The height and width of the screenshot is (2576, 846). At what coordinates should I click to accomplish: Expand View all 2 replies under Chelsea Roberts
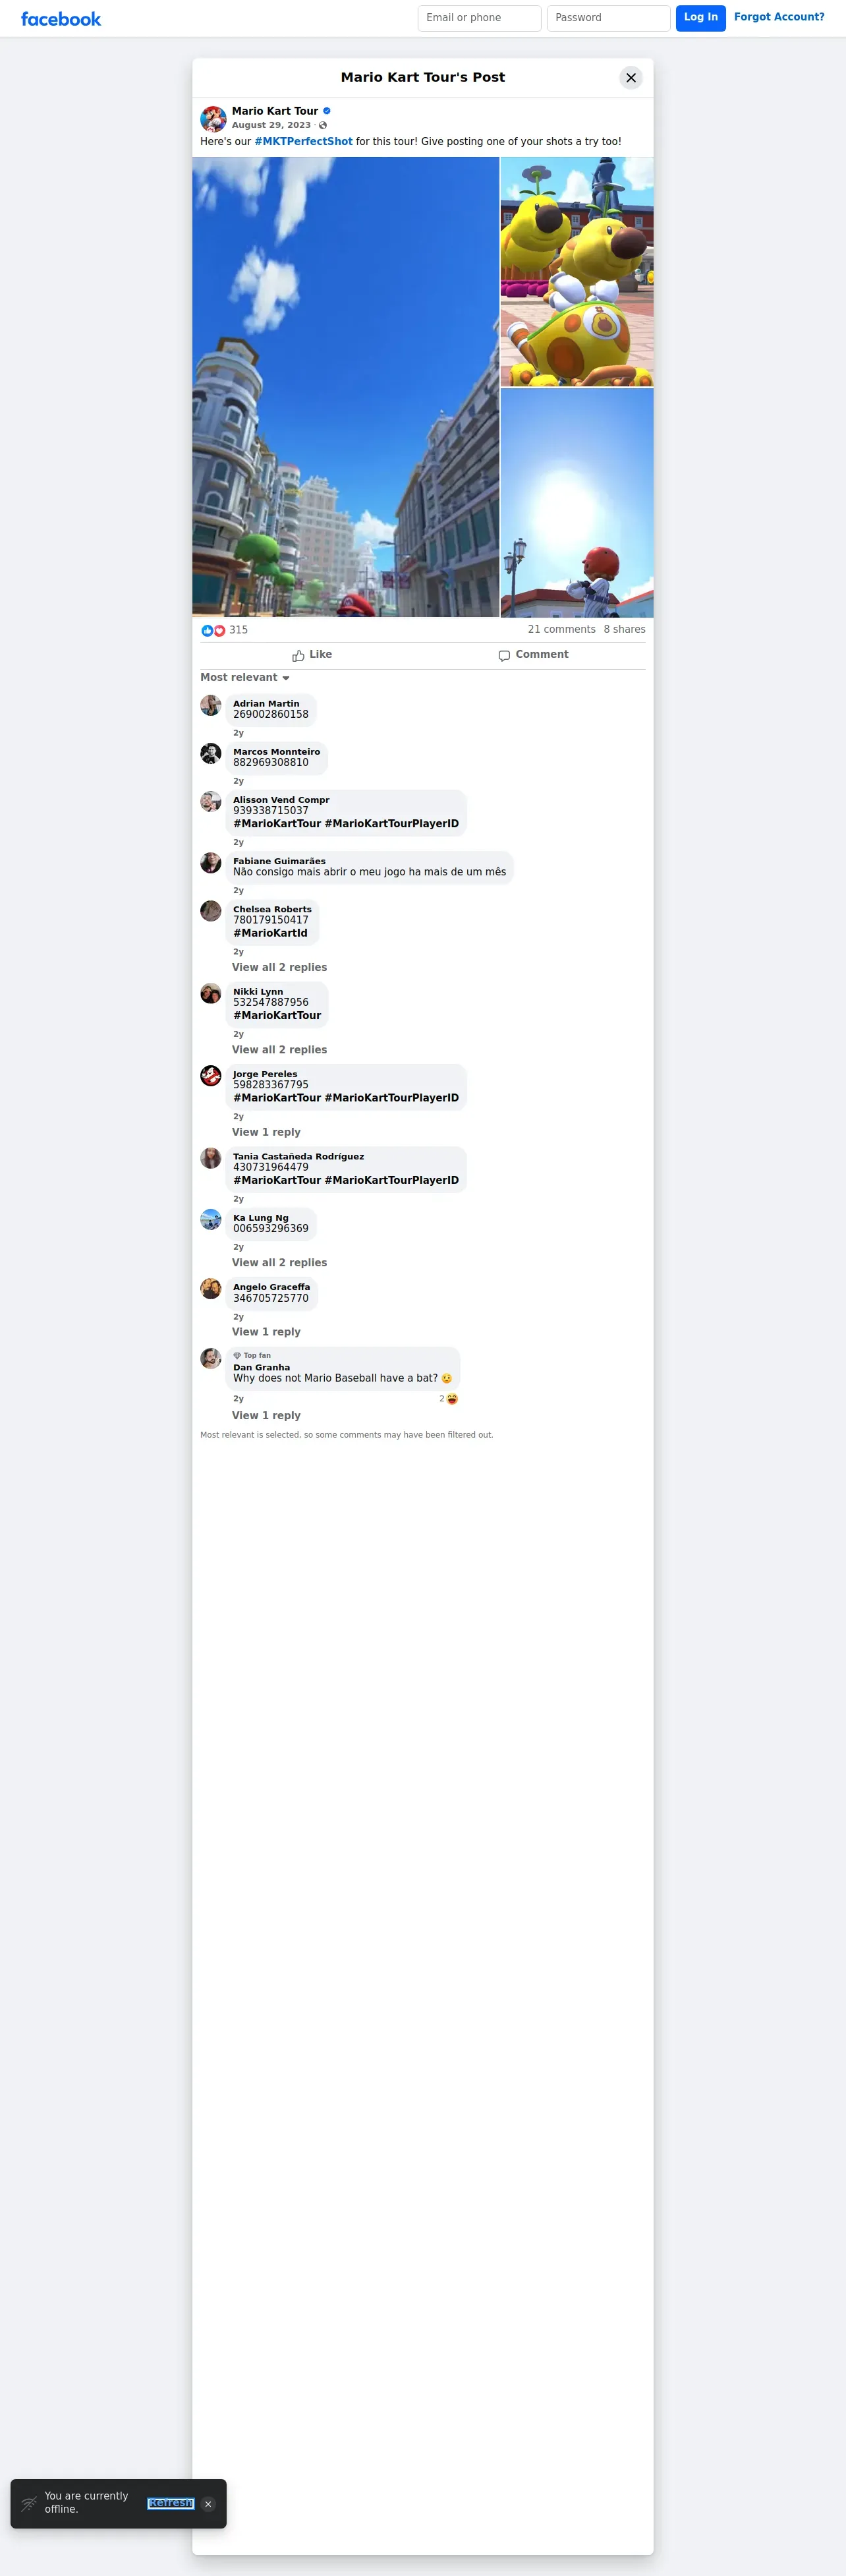[x=280, y=968]
